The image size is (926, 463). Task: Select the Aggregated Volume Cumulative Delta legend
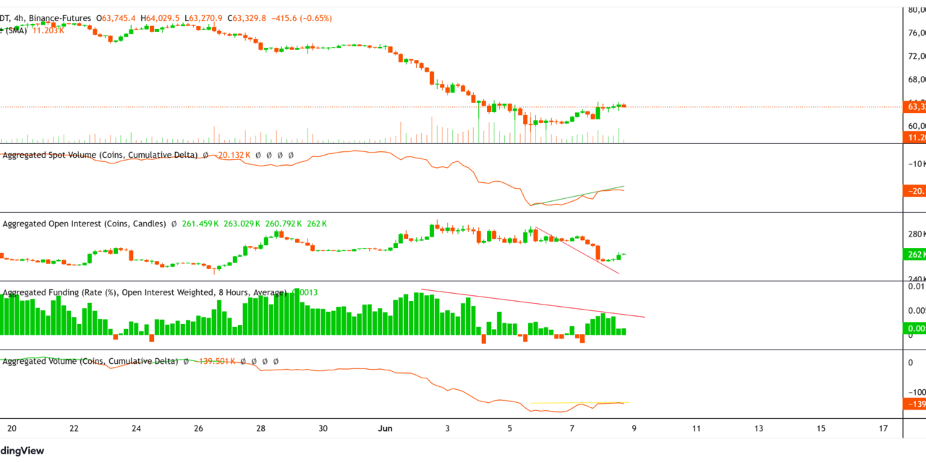tap(90, 361)
